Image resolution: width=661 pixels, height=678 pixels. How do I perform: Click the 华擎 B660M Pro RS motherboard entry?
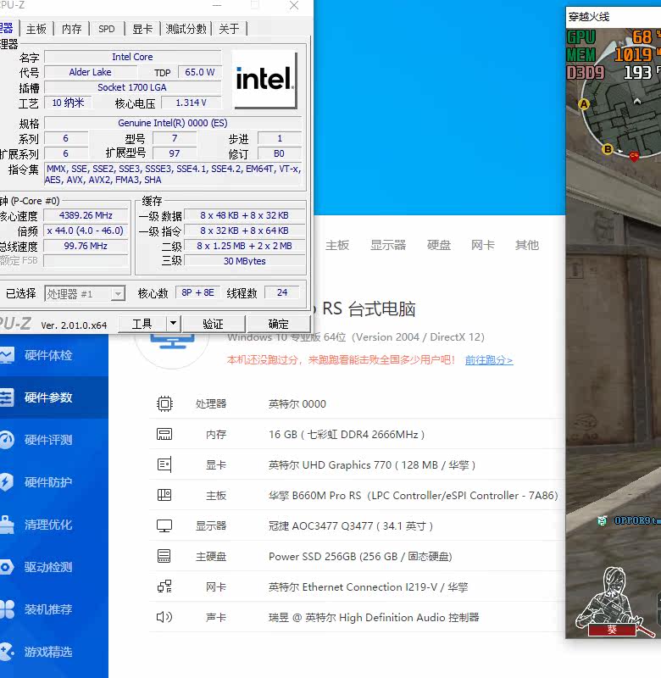(413, 495)
